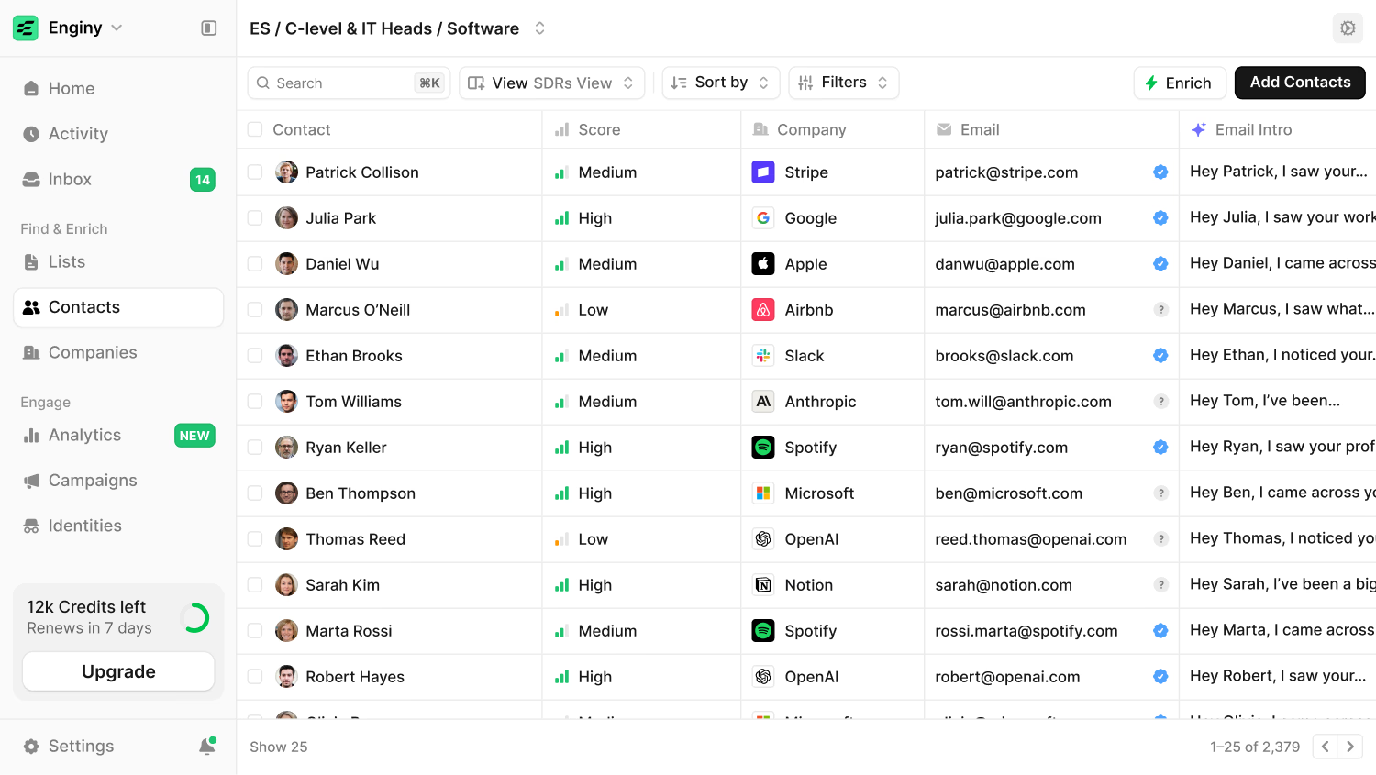This screenshot has height=775, width=1376.
Task: Open Inbox with 14 unread
Action: (x=118, y=180)
